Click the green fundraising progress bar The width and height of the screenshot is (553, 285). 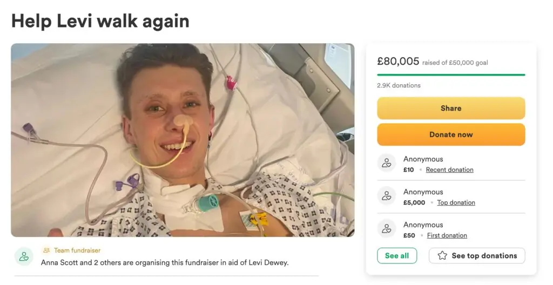[451, 74]
